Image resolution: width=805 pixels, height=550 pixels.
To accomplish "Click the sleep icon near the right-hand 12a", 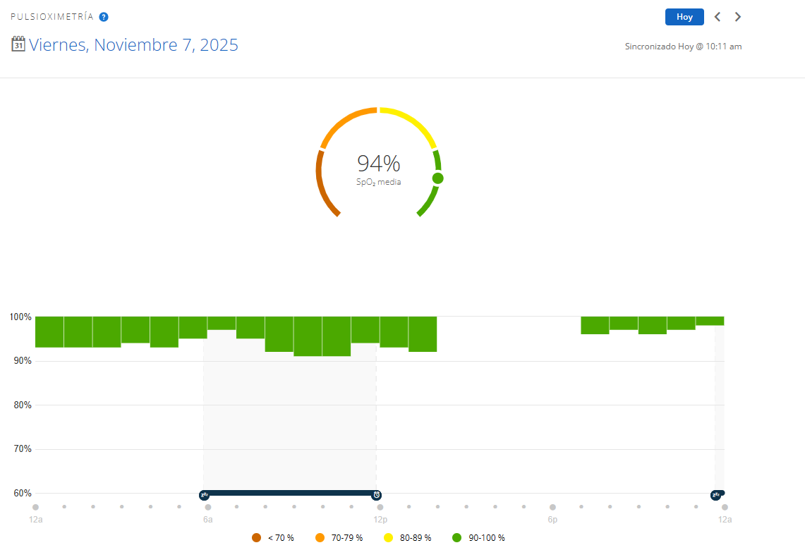I will pos(715,495).
